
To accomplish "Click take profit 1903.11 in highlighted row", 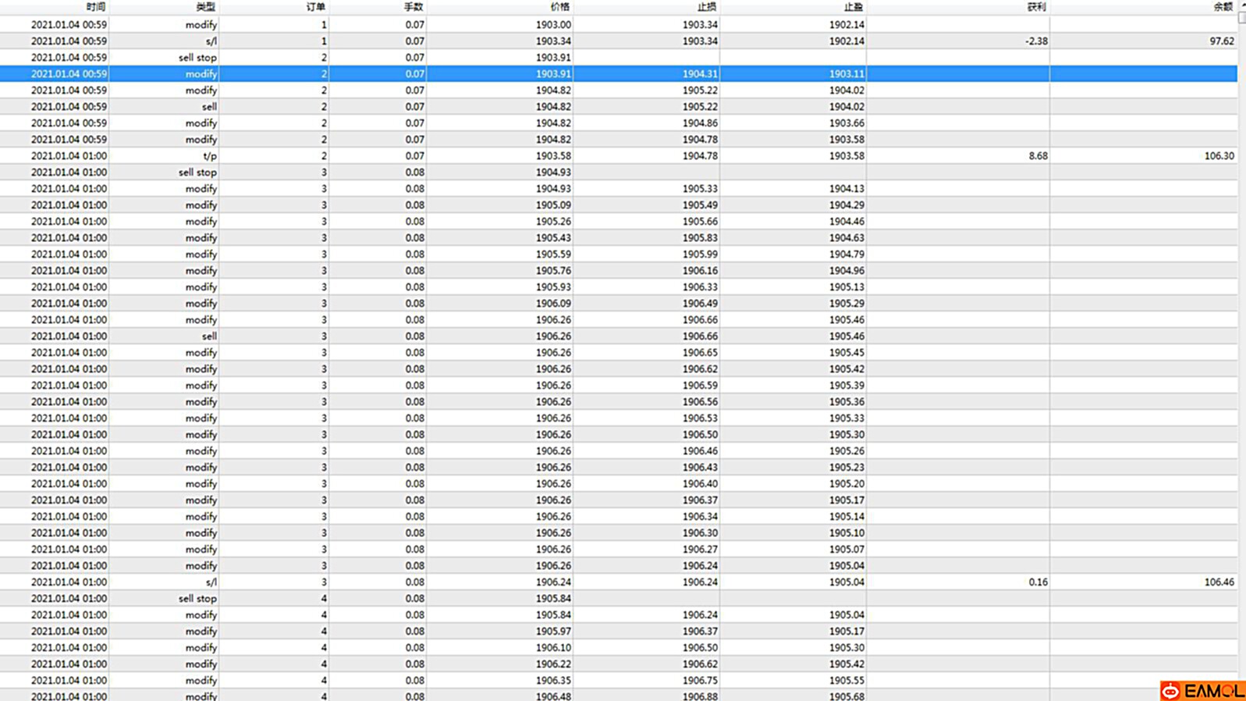I will [847, 74].
